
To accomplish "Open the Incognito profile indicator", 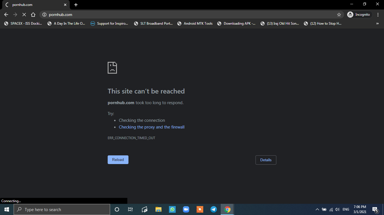I will click(x=360, y=15).
